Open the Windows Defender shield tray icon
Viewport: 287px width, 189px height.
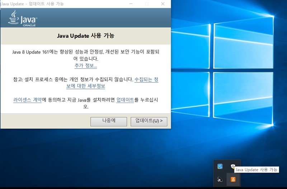click(232, 166)
